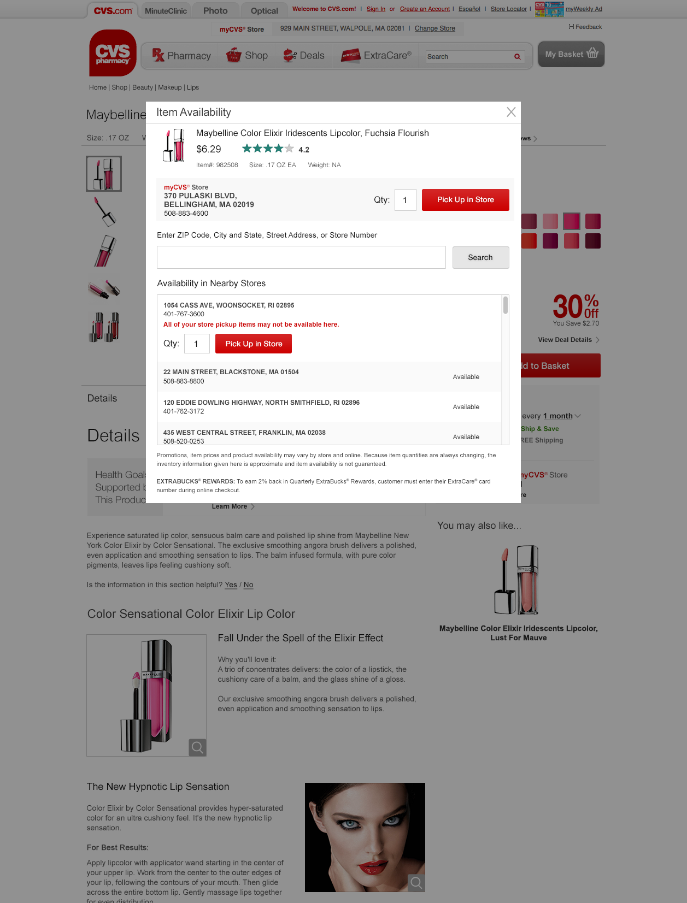
Task: Click the CVS pharmacy logo
Action: (113, 53)
